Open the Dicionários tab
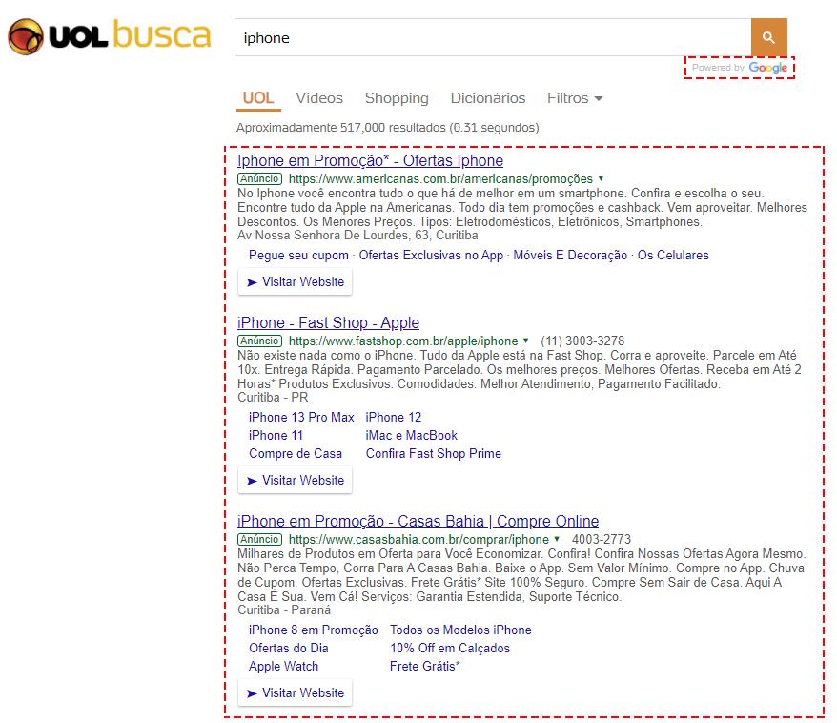This screenshot has height=723, width=837. click(488, 98)
